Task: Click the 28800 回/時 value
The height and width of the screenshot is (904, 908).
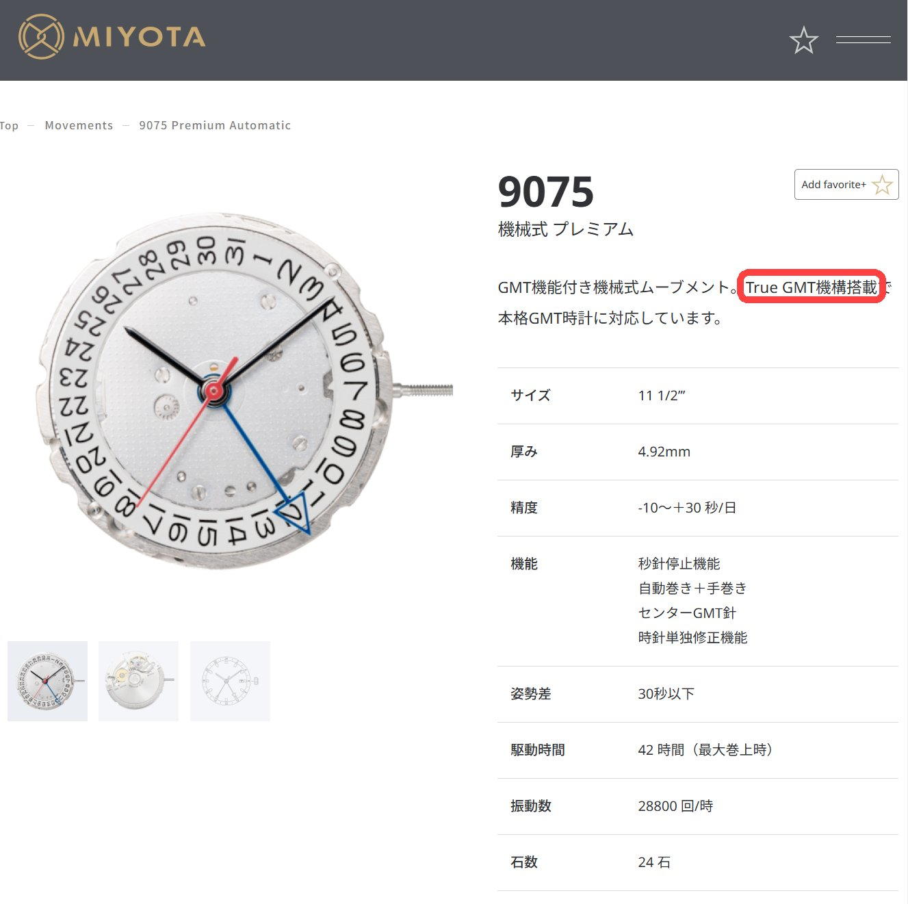Action: pos(675,806)
